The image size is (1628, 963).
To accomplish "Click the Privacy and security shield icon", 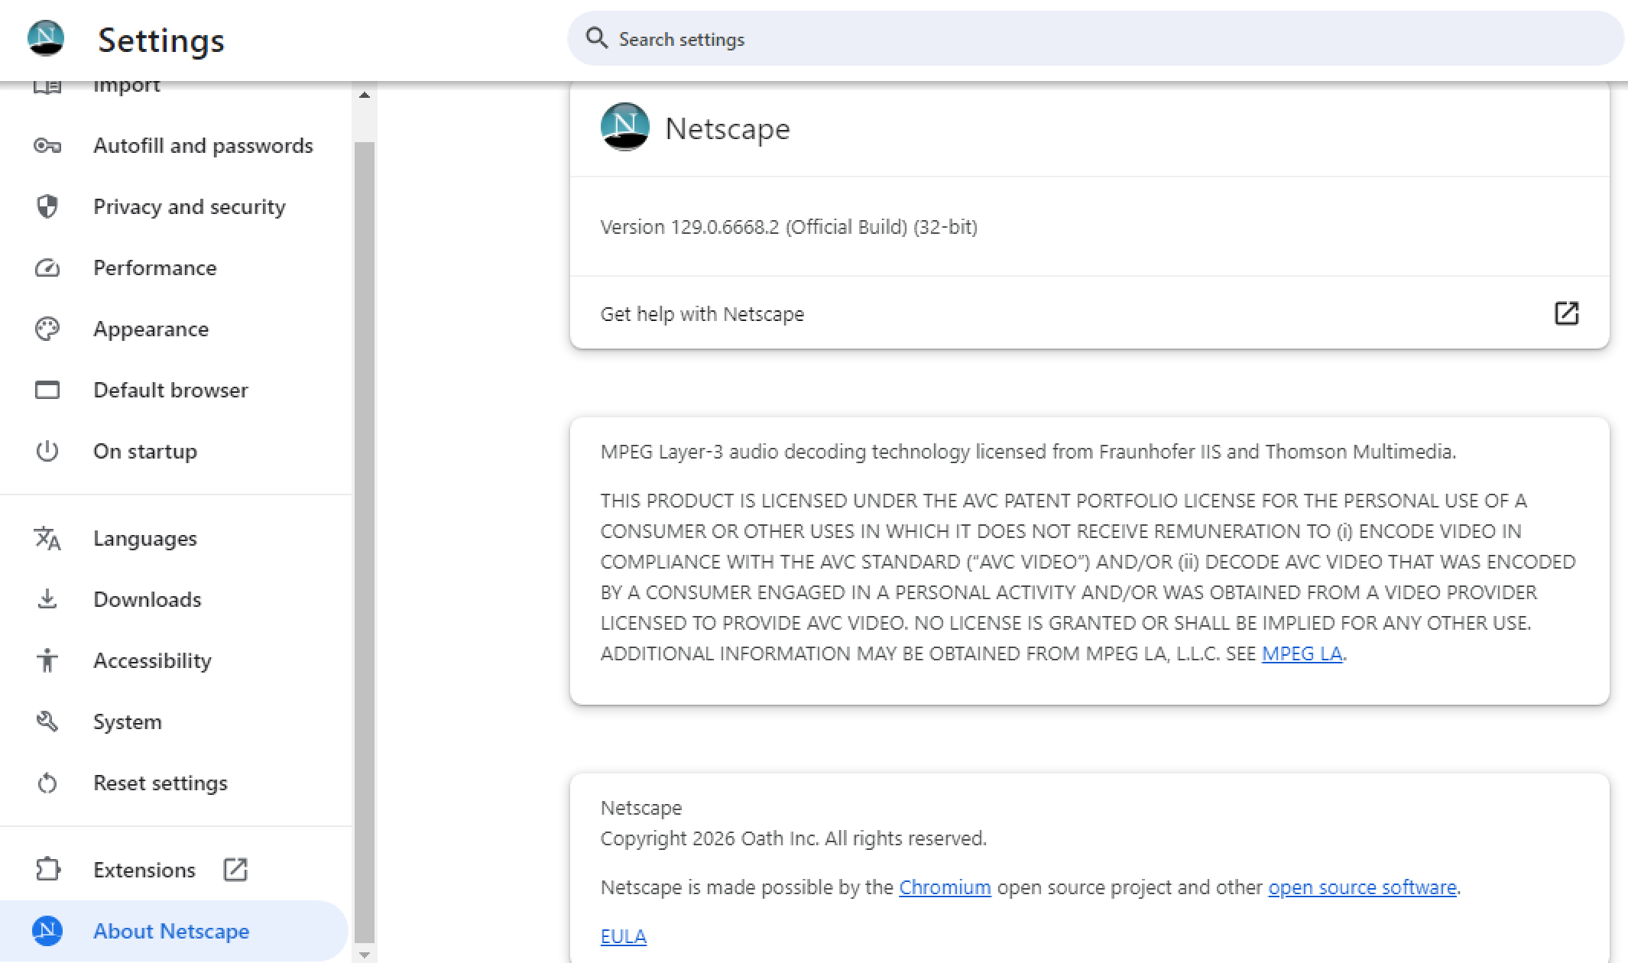I will pos(47,206).
